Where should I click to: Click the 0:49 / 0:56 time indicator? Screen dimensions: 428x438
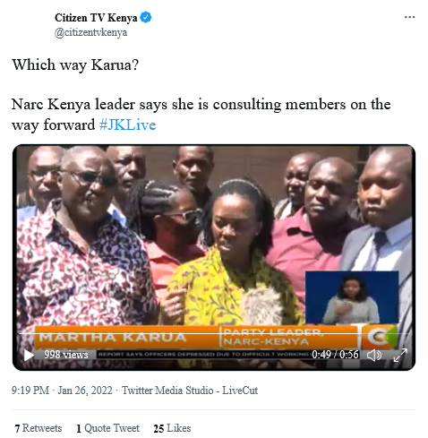335,355
